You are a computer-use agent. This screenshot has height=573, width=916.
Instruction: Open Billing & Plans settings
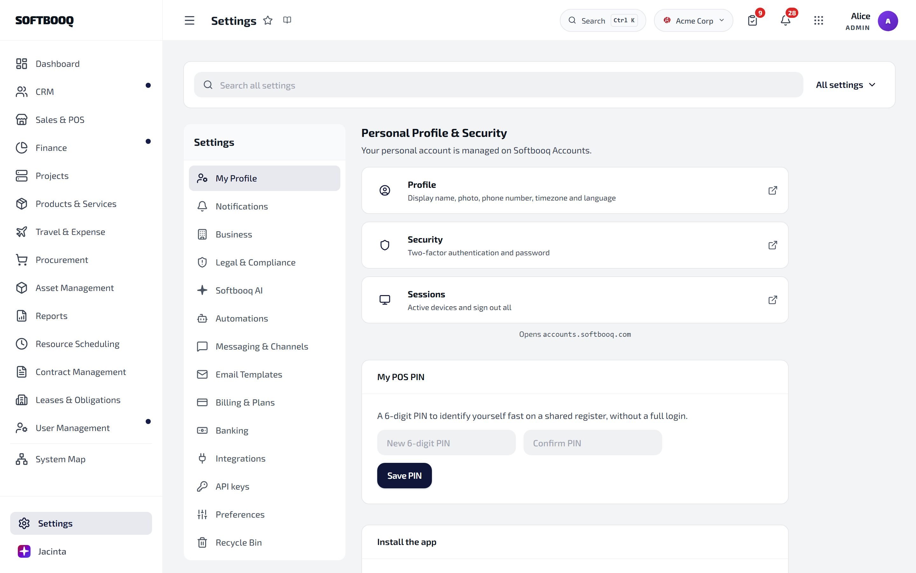point(264,402)
